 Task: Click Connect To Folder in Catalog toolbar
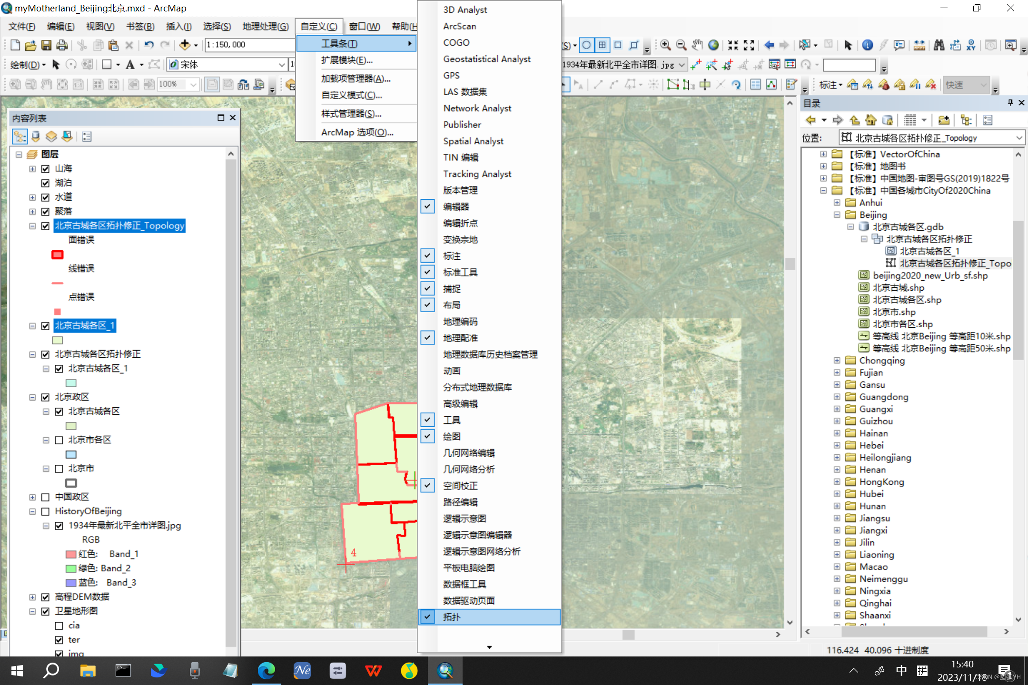(943, 120)
